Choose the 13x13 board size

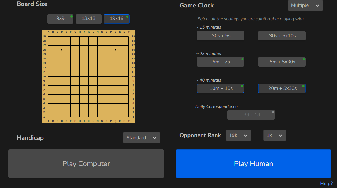pyautogui.click(x=89, y=19)
